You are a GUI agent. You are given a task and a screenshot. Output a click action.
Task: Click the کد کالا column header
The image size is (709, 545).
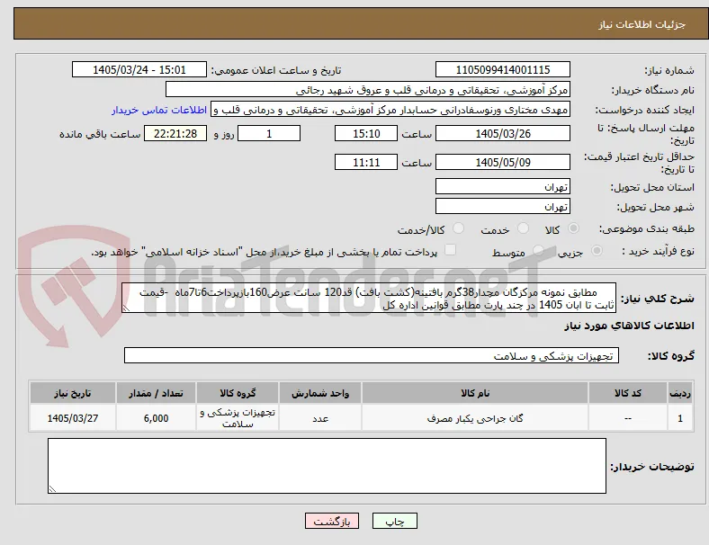[628, 393]
